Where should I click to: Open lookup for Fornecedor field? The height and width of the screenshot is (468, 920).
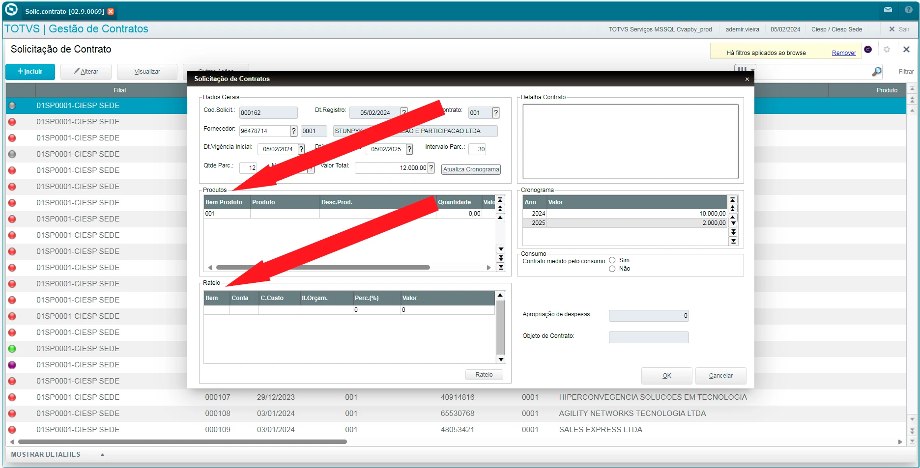293,131
